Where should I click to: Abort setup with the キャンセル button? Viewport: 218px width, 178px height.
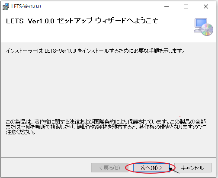tap(193, 168)
